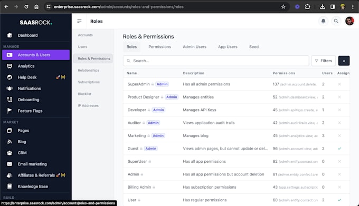Open the SuperAdmin role name
The image size is (359, 206).
(x=138, y=84)
